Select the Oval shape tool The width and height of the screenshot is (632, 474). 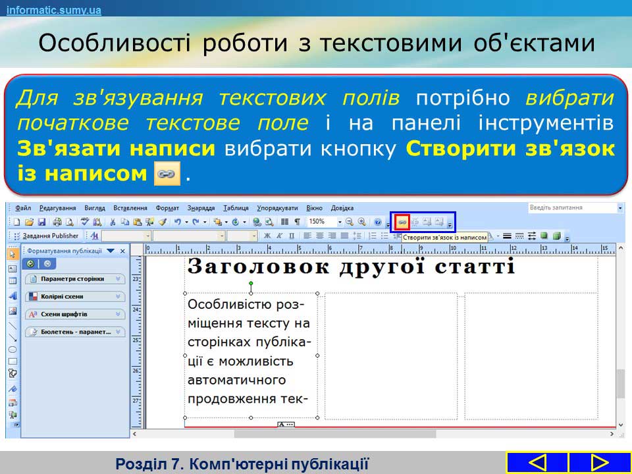coord(13,348)
